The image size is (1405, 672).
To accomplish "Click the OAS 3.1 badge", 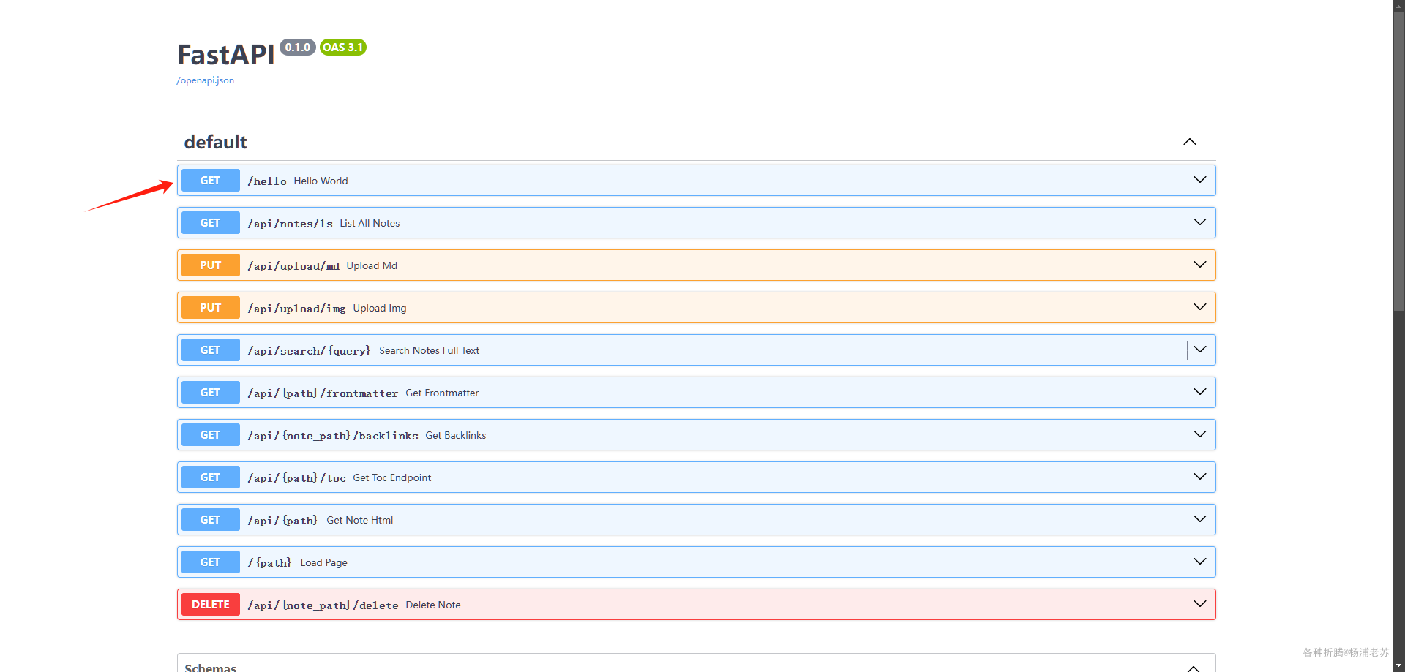I will 343,48.
